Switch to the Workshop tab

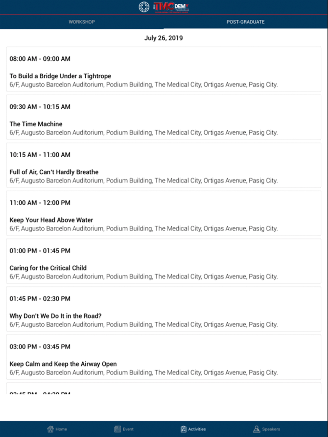click(82, 22)
